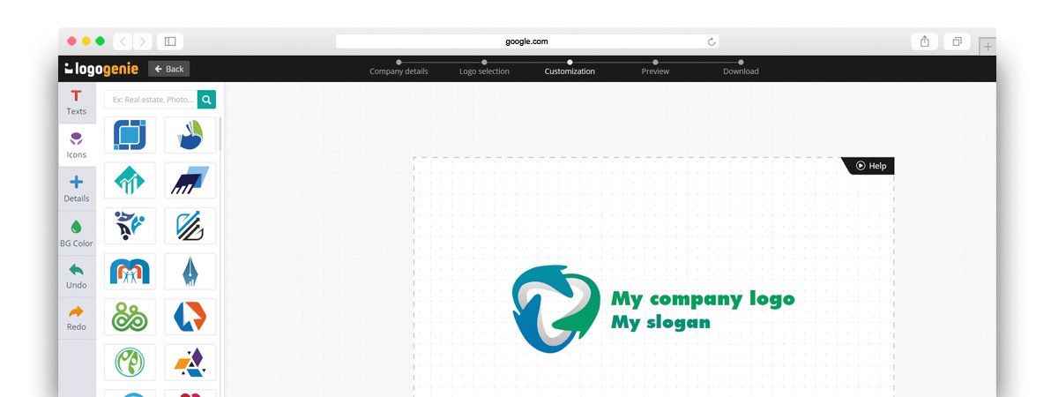The width and height of the screenshot is (1051, 397).
Task: Select the 'My company logo' text
Action: 703,298
